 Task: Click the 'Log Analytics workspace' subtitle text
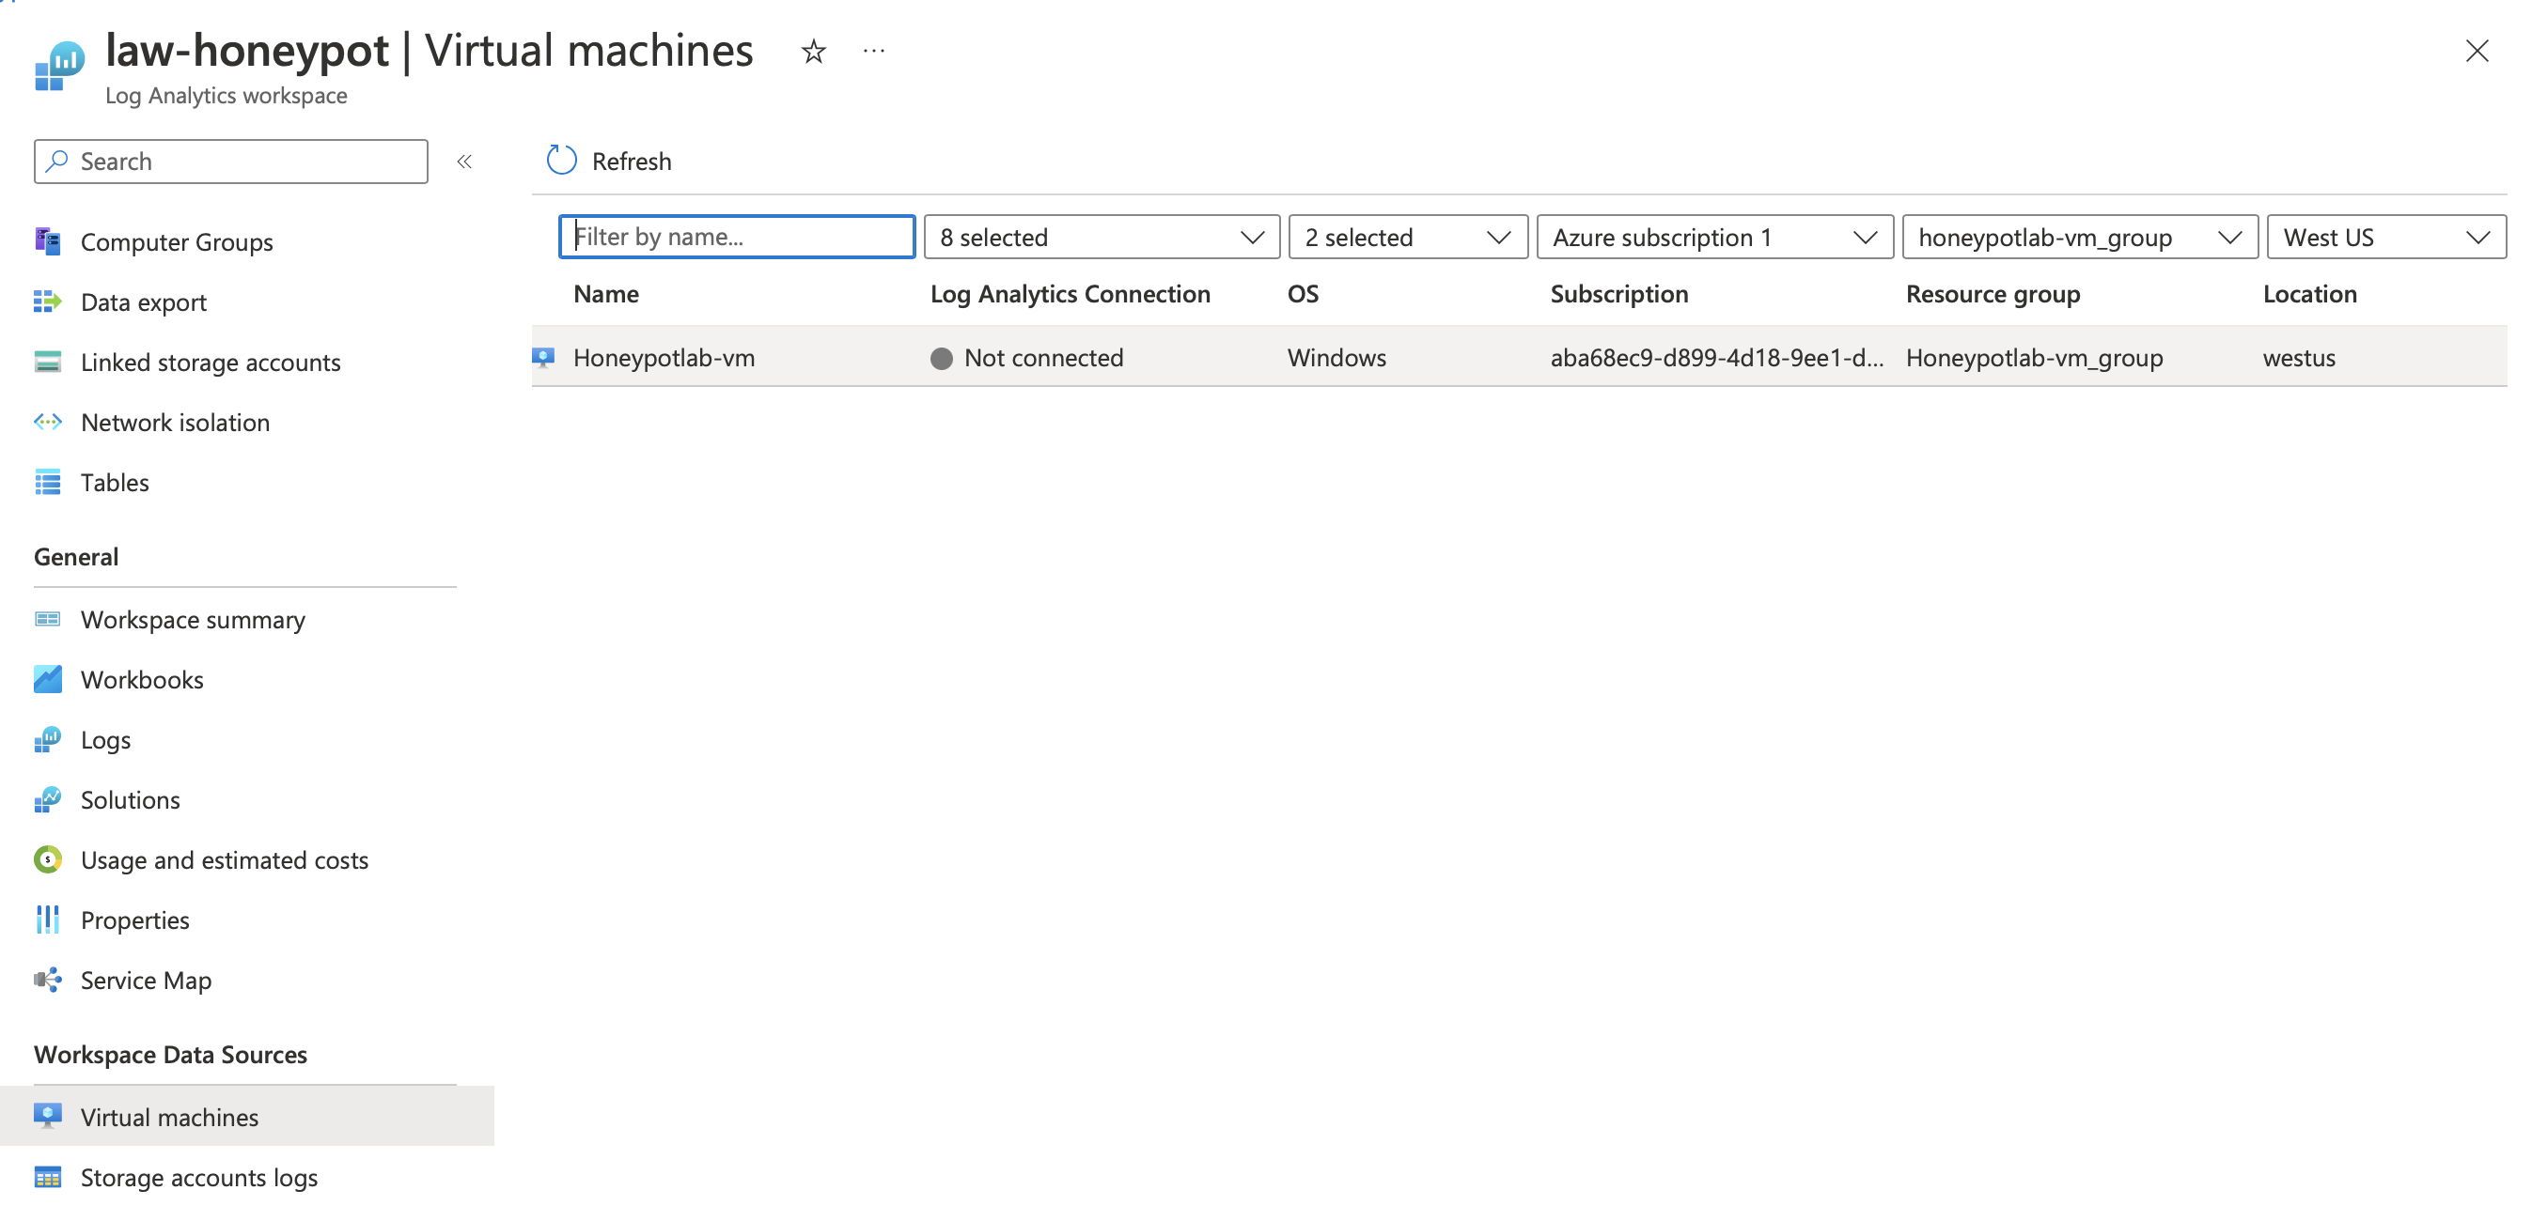(227, 95)
